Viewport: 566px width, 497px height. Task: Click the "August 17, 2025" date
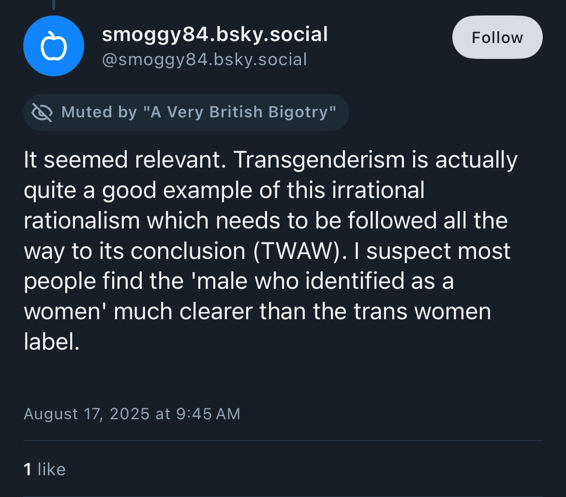87,414
